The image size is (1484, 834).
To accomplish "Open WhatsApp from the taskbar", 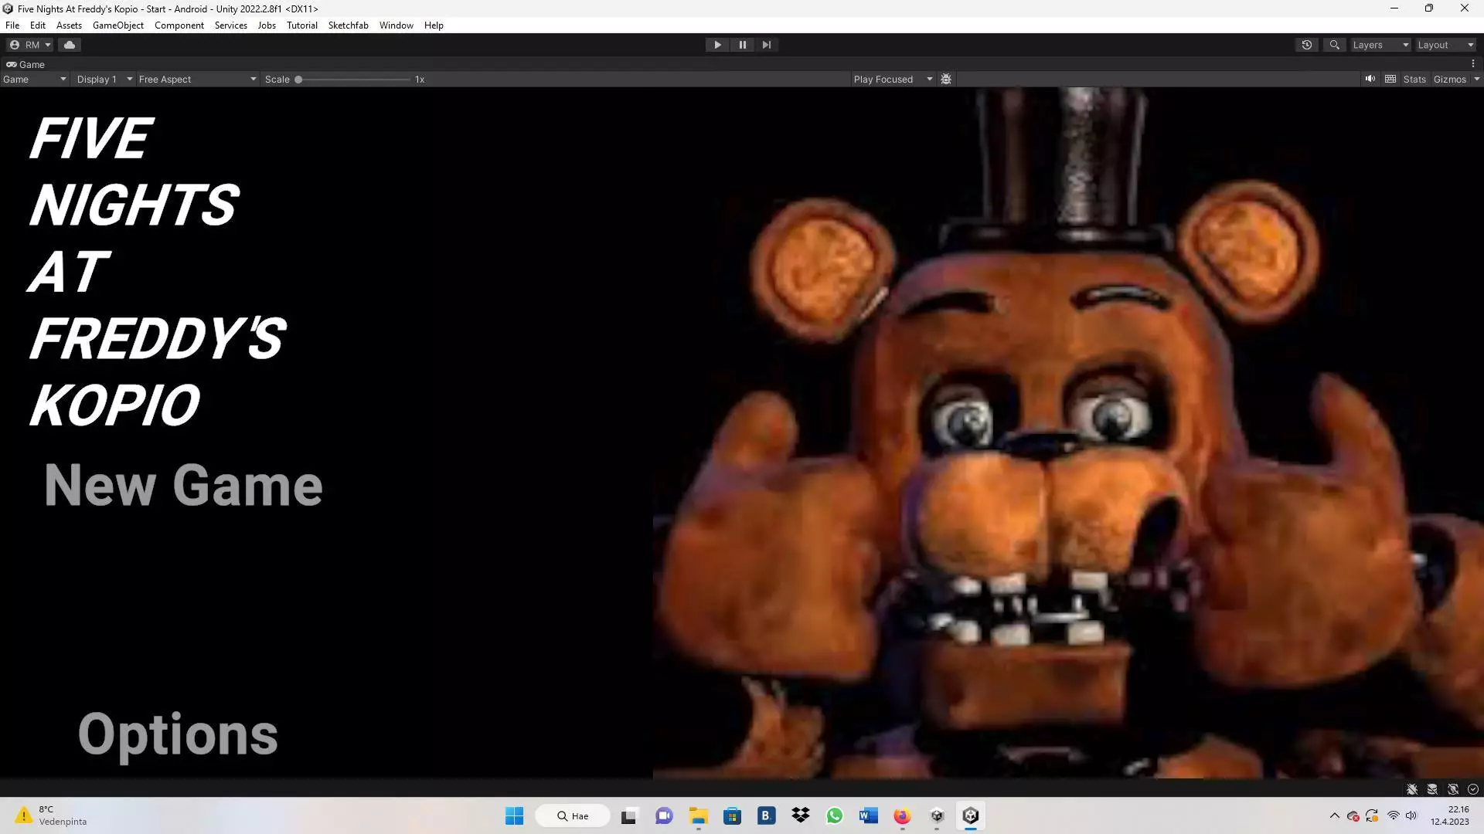I will pyautogui.click(x=835, y=815).
